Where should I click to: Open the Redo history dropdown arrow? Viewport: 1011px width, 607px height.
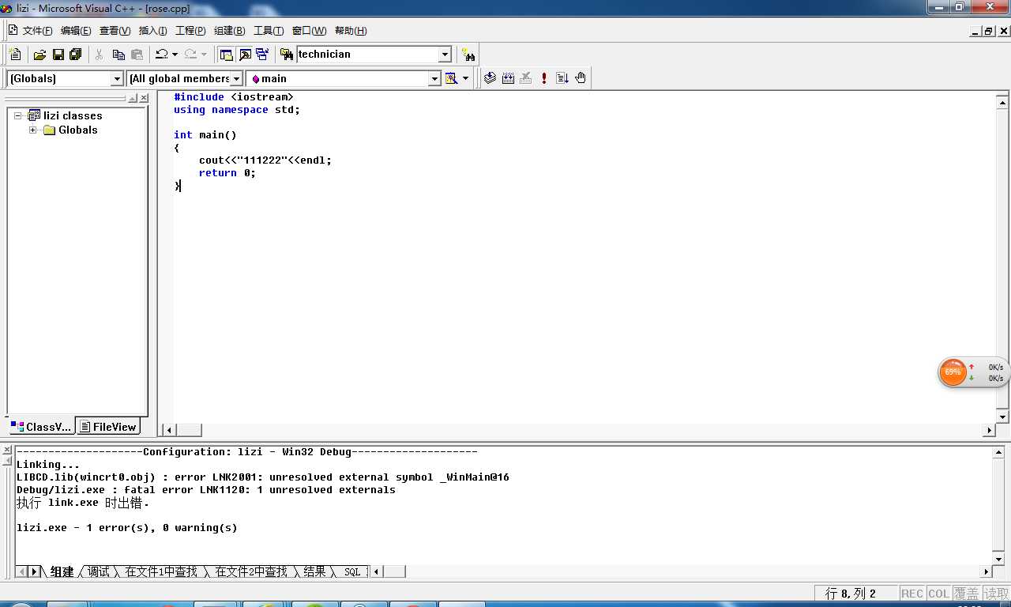tap(204, 55)
